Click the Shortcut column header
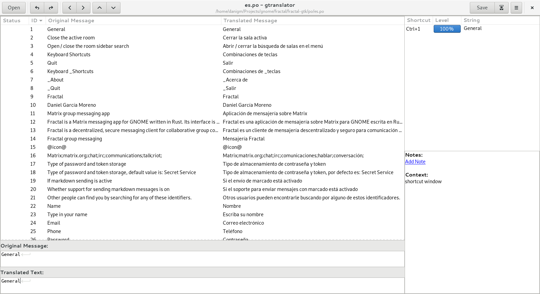 pos(418,20)
